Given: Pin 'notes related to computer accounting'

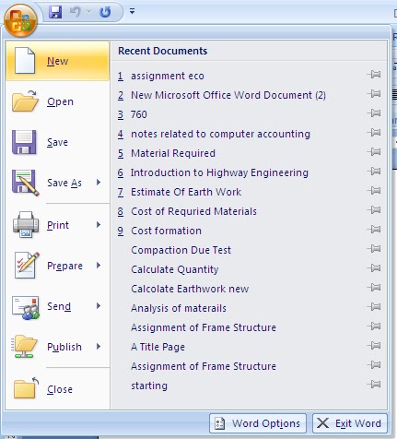Looking at the screenshot, I should click(374, 133).
